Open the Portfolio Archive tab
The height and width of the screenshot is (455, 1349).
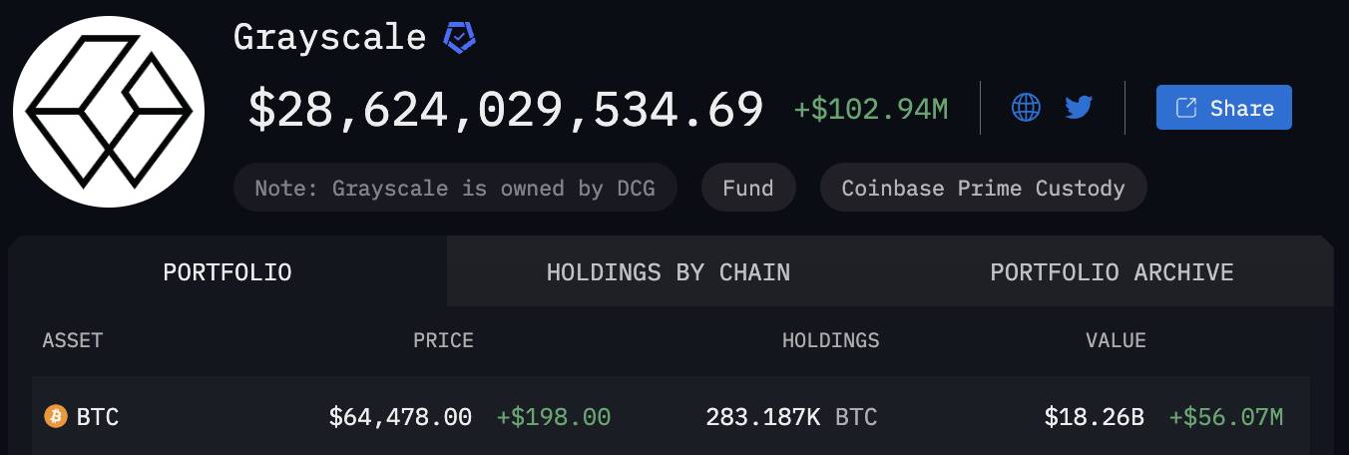tap(1112, 272)
